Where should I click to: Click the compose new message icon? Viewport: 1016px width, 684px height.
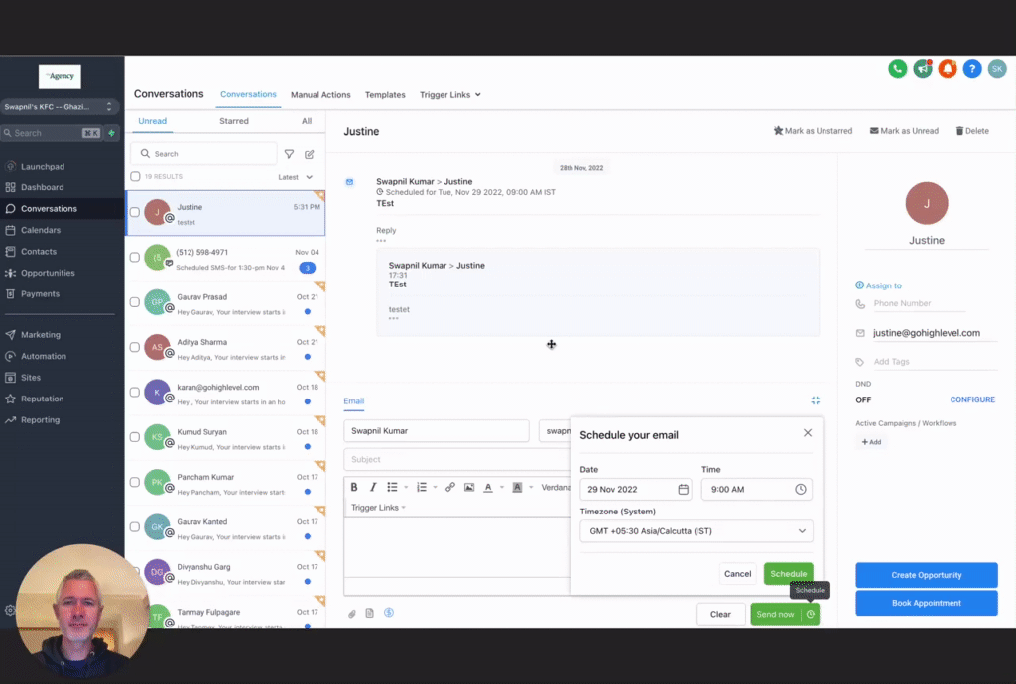pos(310,154)
